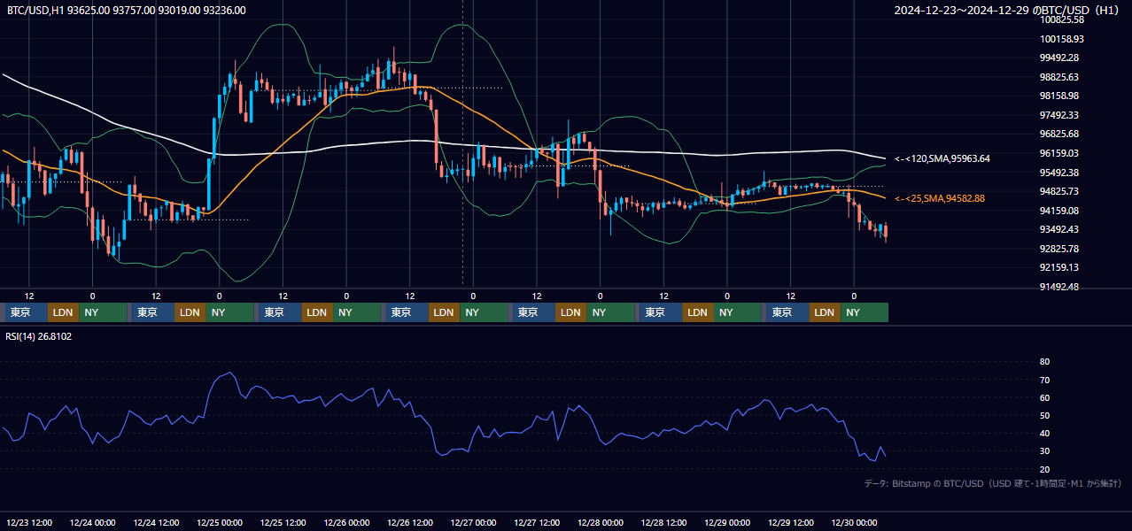Select price axis value 96159.03
The width and height of the screenshot is (1132, 531).
click(1059, 153)
